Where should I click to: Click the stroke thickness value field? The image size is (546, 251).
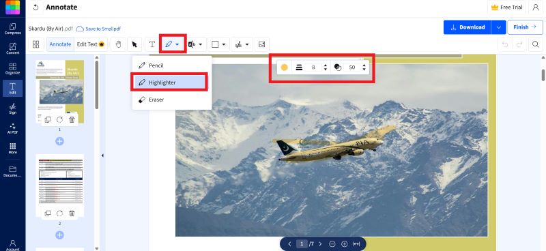(x=313, y=68)
